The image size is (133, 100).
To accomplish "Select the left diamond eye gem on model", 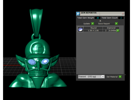I will pos(32,62).
